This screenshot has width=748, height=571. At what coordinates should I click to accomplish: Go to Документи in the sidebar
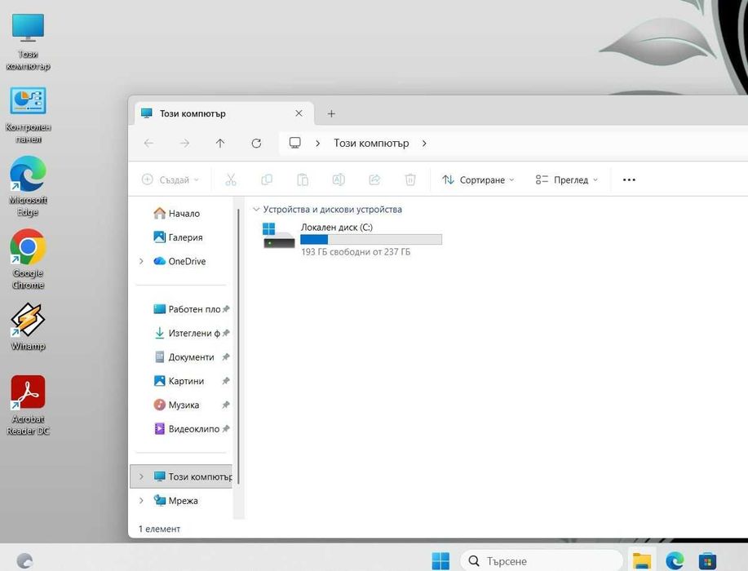point(184,356)
